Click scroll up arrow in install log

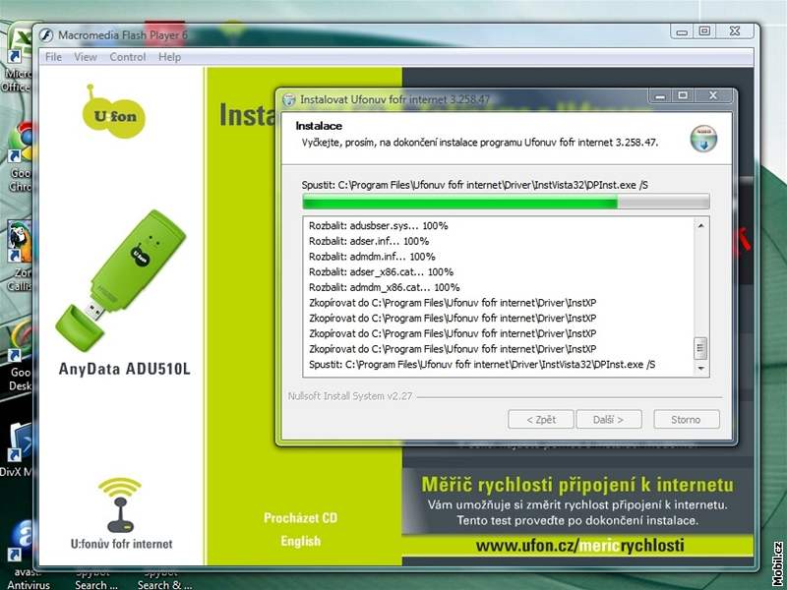click(x=700, y=226)
